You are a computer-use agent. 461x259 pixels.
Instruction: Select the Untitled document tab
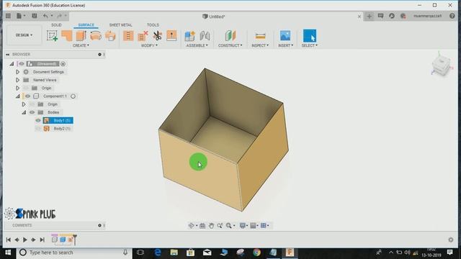[x=214, y=17]
